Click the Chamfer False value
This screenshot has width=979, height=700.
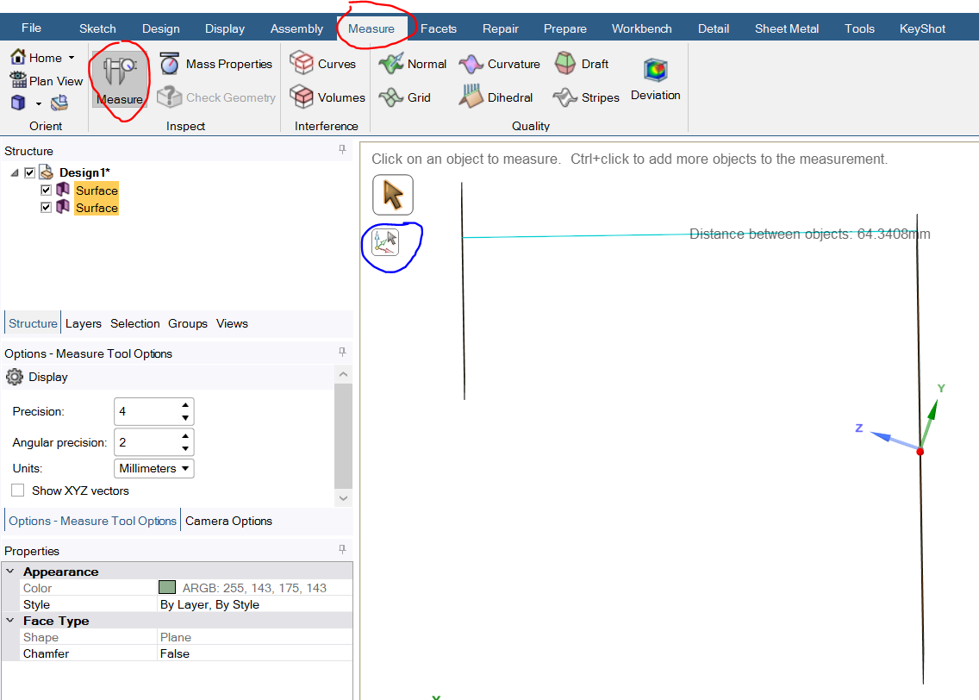175,653
